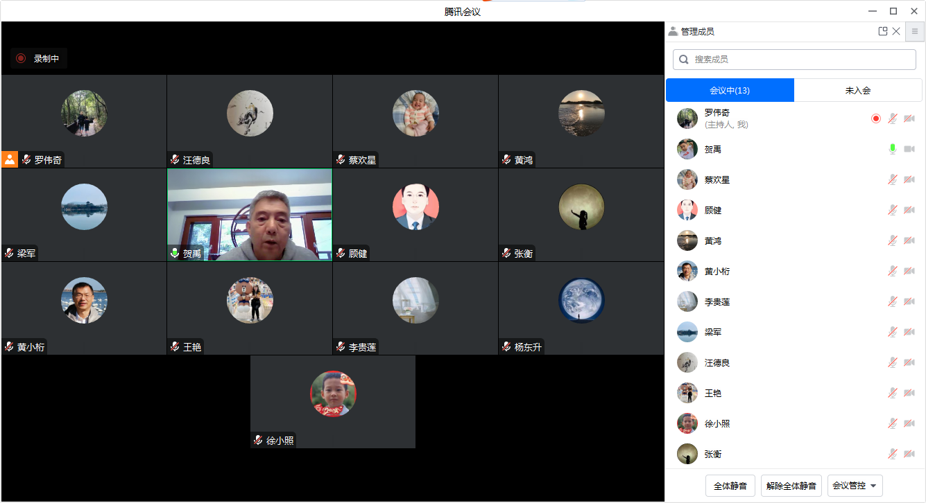Image resolution: width=926 pixels, height=503 pixels.
Task: Select the 会议中(13) tab
Action: pos(730,90)
